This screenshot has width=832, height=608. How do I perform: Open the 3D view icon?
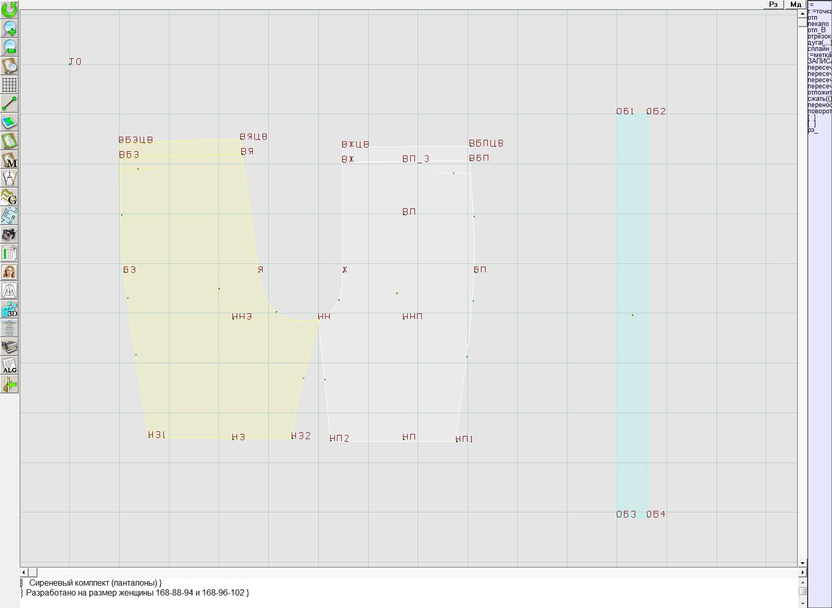[9, 310]
